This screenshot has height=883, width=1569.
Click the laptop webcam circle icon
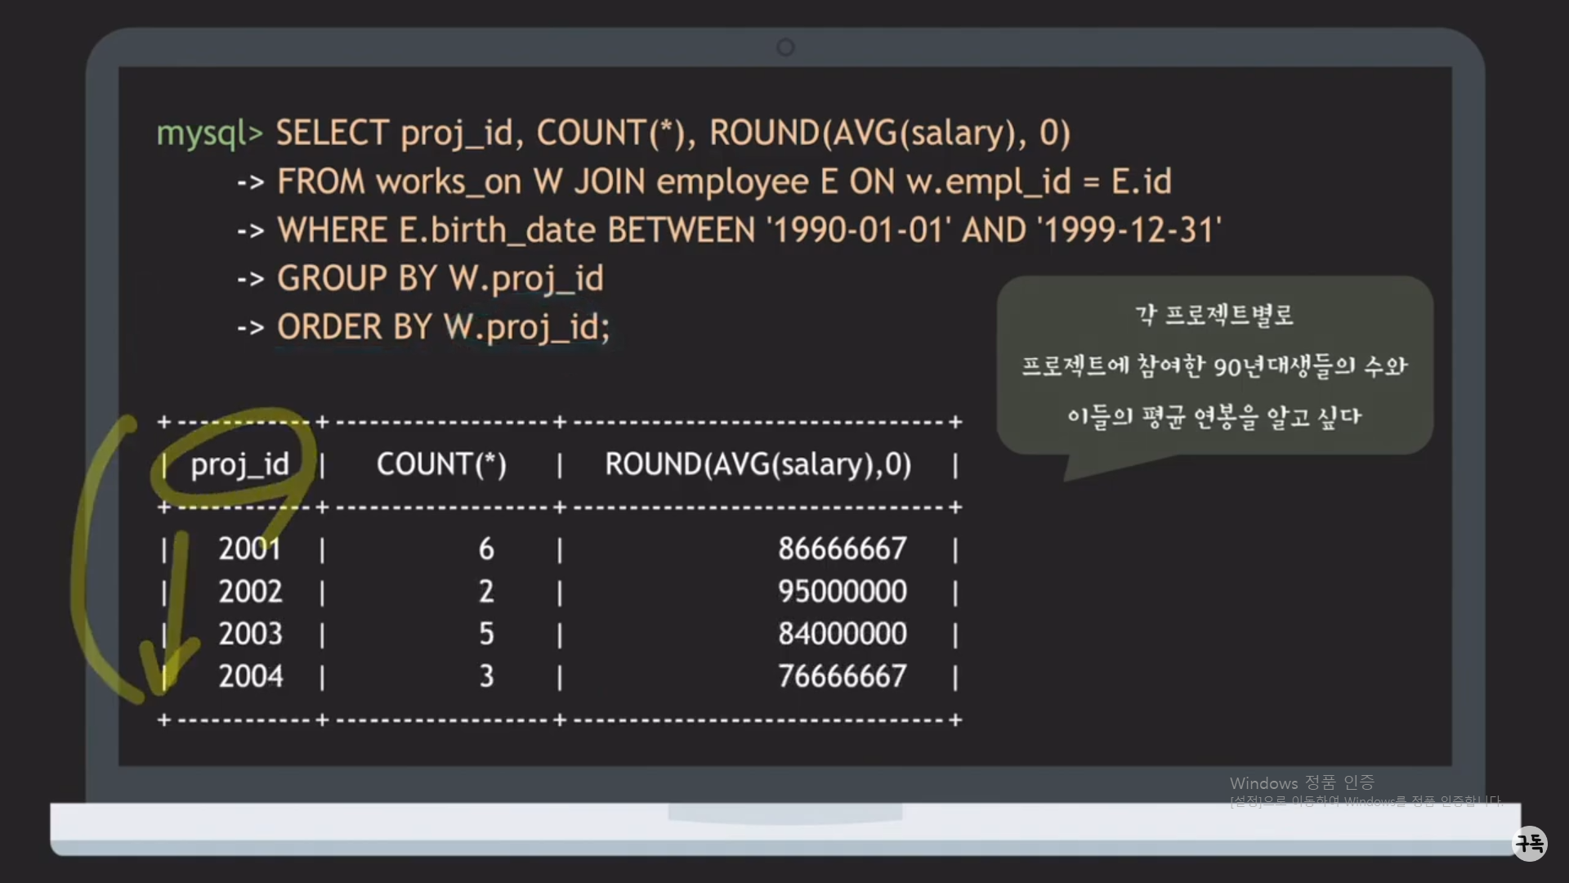tap(785, 47)
